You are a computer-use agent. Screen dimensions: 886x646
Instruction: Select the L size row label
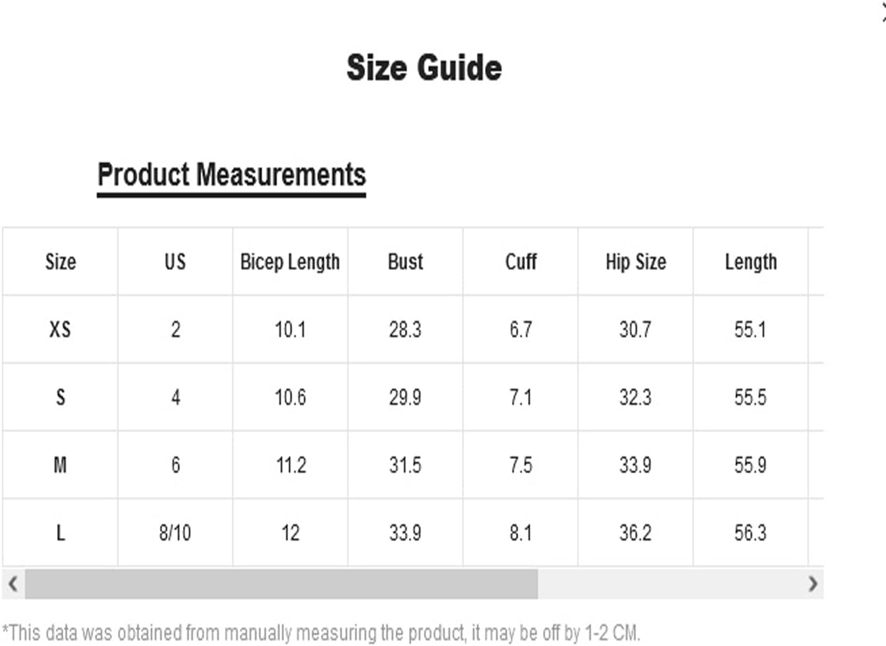pos(60,533)
